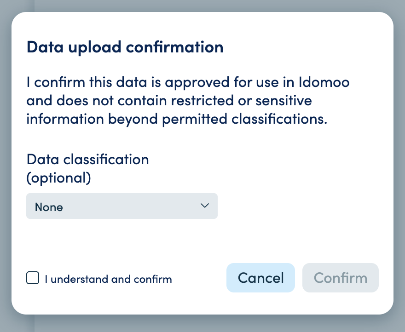The image size is (405, 332).
Task: Tick the 'I understand and confirm' checkbox
Action: pos(33,278)
